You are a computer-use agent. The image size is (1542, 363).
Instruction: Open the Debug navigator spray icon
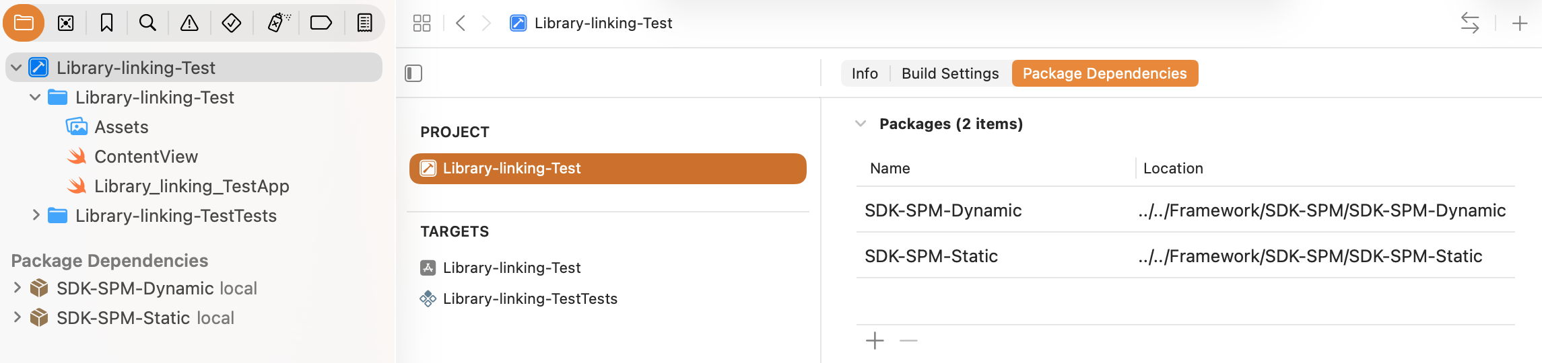(278, 24)
